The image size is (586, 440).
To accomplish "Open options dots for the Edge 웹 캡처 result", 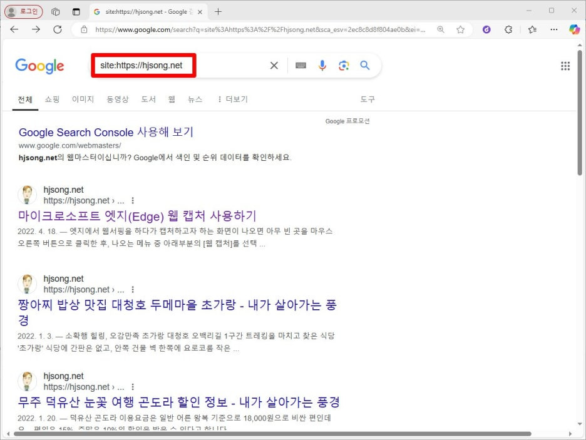I will [x=133, y=200].
